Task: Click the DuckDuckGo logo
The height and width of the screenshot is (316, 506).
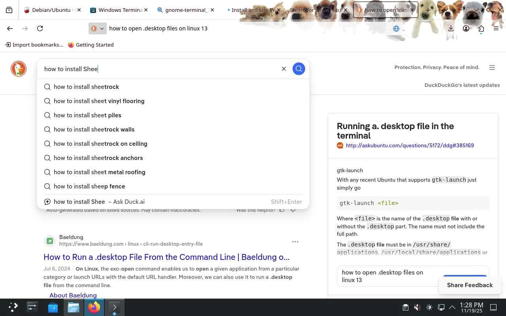Action: click(x=19, y=69)
